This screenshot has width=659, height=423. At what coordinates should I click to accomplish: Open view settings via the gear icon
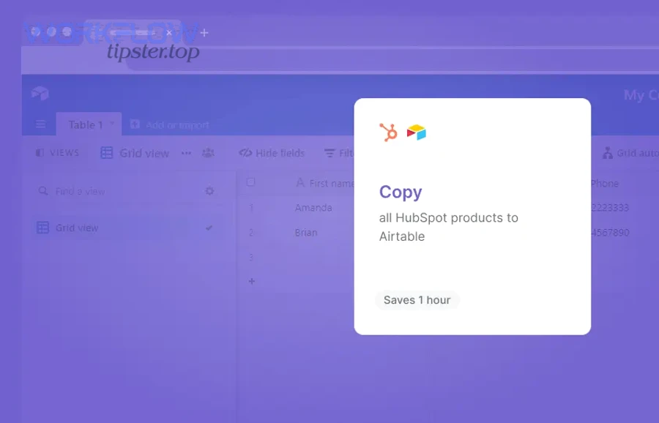[210, 190]
